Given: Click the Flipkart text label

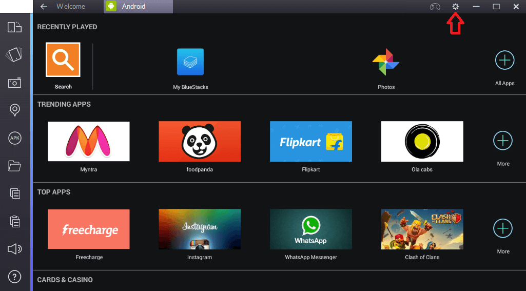Looking at the screenshot, I should [310, 169].
